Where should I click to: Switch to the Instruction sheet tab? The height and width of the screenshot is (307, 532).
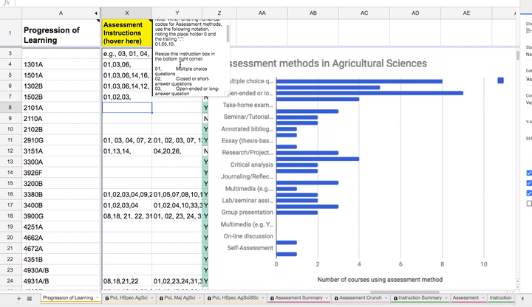click(500, 298)
